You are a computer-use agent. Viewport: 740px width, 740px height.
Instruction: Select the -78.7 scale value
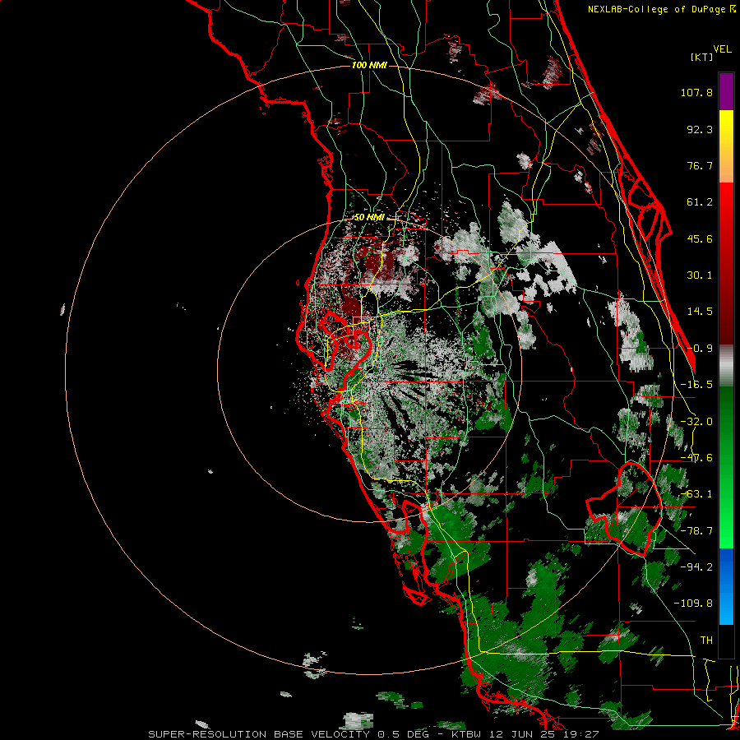(696, 531)
